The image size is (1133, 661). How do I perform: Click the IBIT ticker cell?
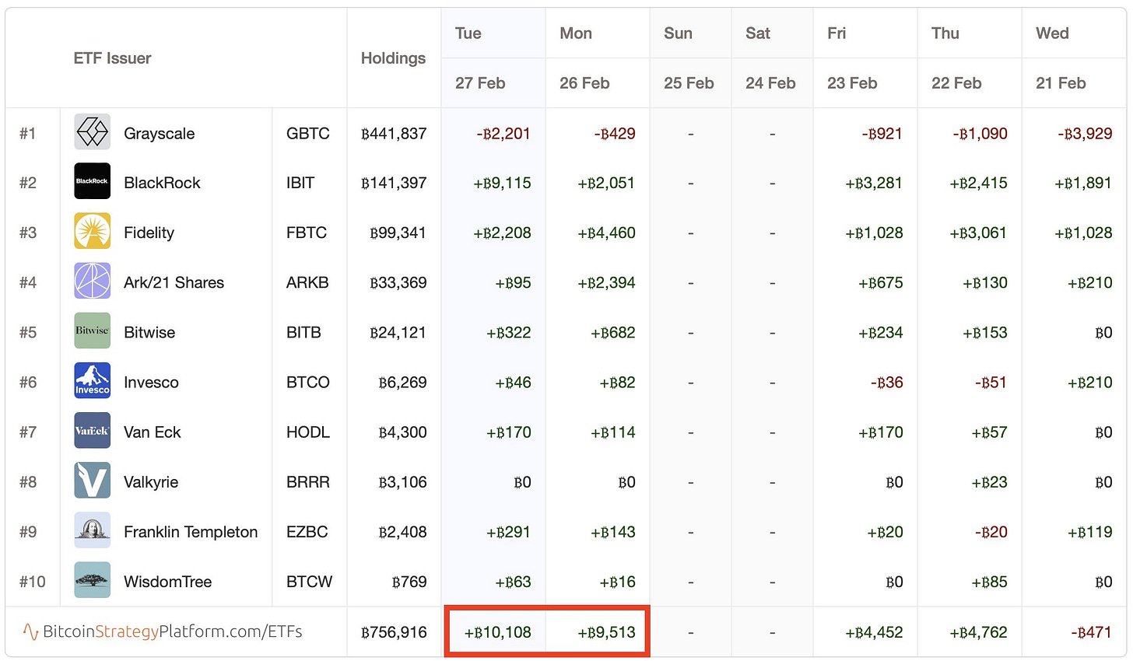click(x=300, y=183)
